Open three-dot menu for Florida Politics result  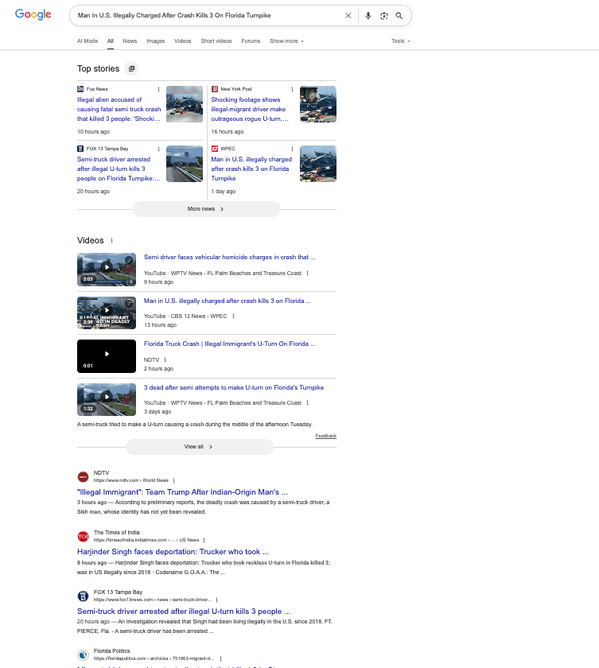(220, 658)
